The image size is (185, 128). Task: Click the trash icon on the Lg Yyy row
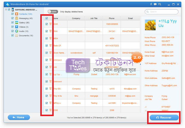tap(50, 74)
